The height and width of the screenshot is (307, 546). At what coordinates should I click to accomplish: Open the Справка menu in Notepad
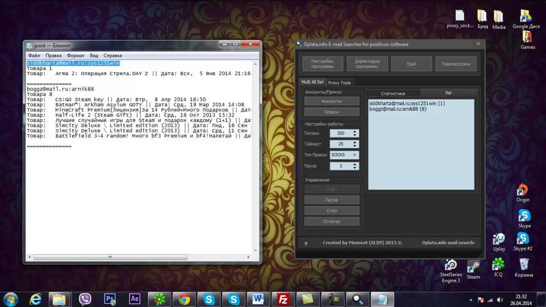click(113, 55)
